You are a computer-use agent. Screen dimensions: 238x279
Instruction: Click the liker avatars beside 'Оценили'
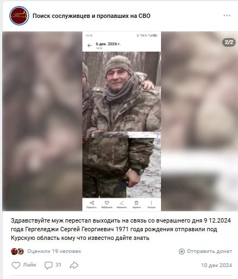17,251
